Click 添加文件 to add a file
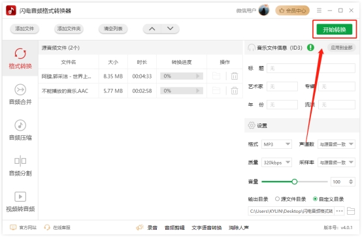362x237 pixels. 24,29
